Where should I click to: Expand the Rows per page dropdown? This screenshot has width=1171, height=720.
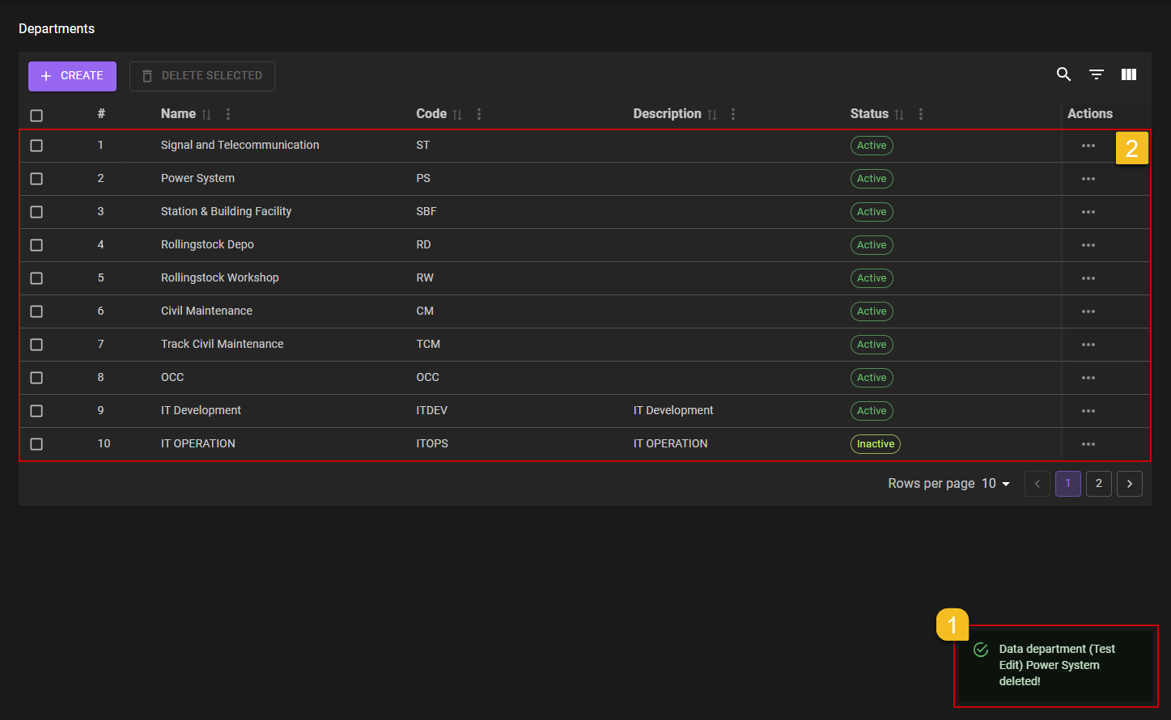point(996,484)
